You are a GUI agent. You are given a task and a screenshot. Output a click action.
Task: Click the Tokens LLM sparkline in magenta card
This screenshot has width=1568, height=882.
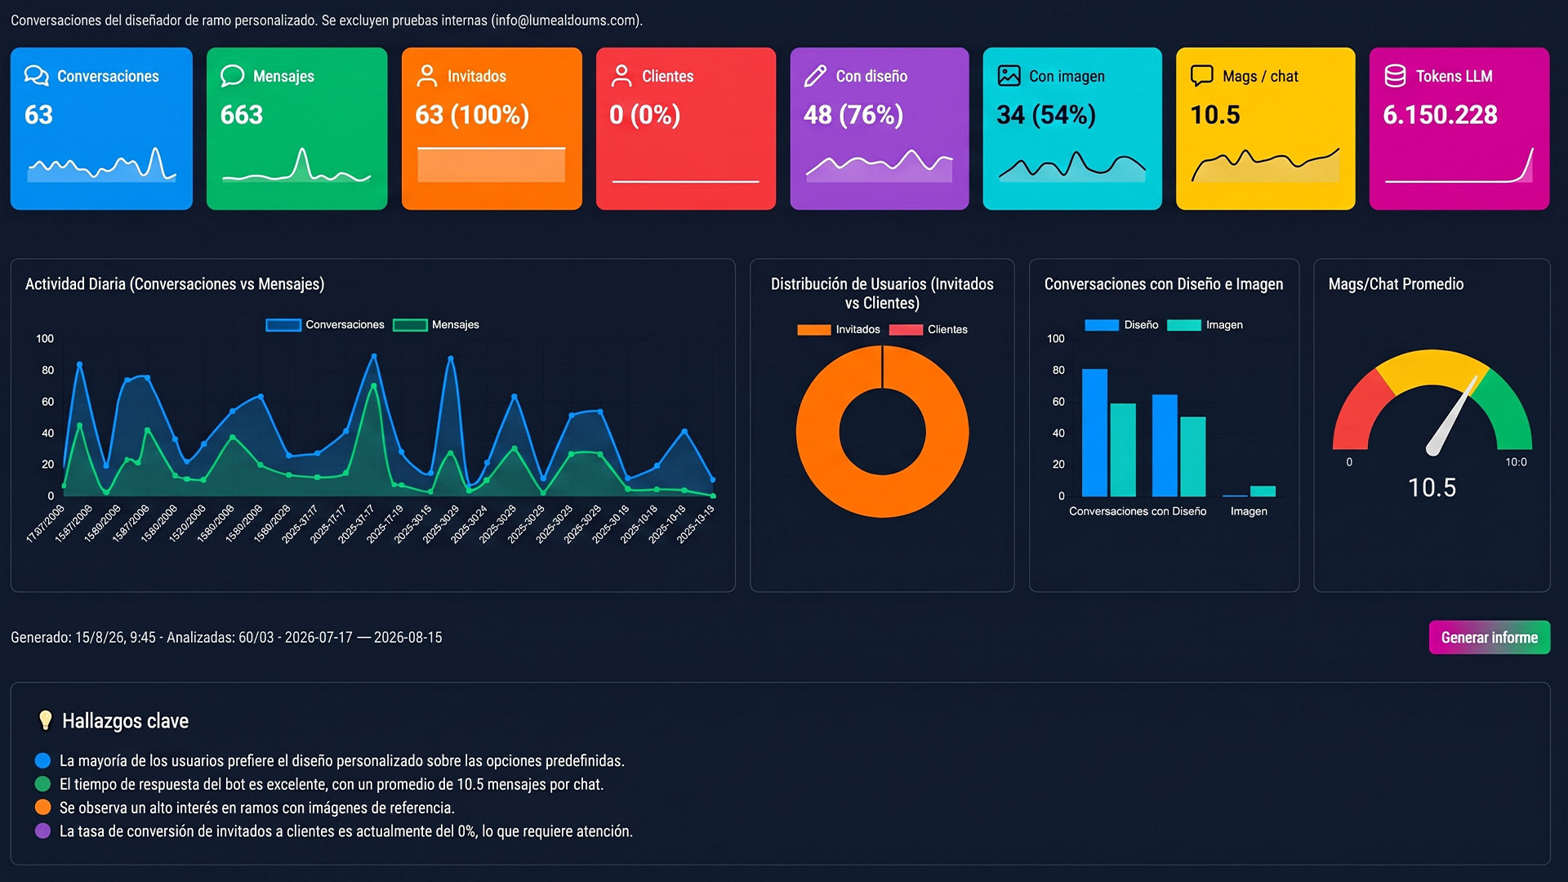1459,165
